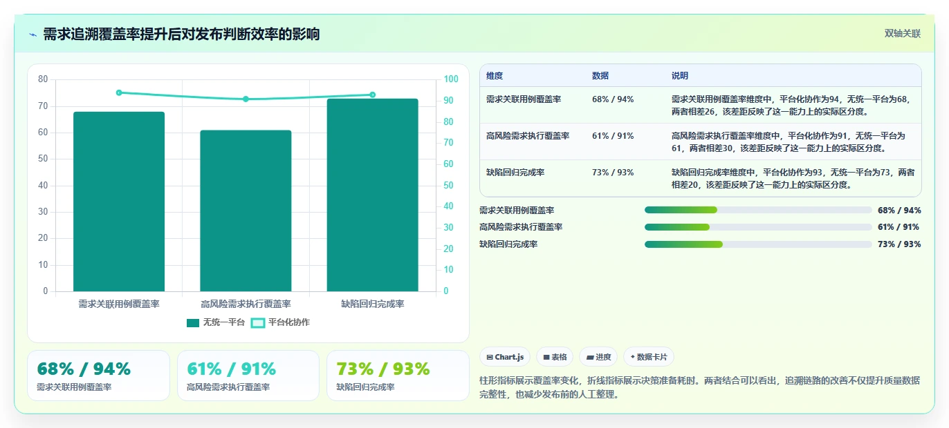Click the 高风险需求执行覆盖率 bar in the chart
Viewport: 949px width, 428px height.
[246, 211]
